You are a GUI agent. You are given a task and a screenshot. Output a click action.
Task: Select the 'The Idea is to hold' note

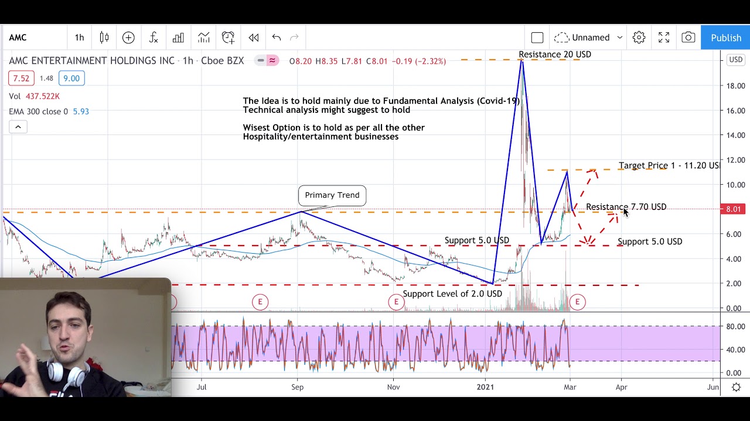click(x=381, y=105)
